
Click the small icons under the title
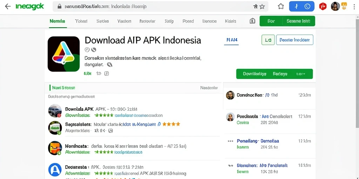[90, 50]
